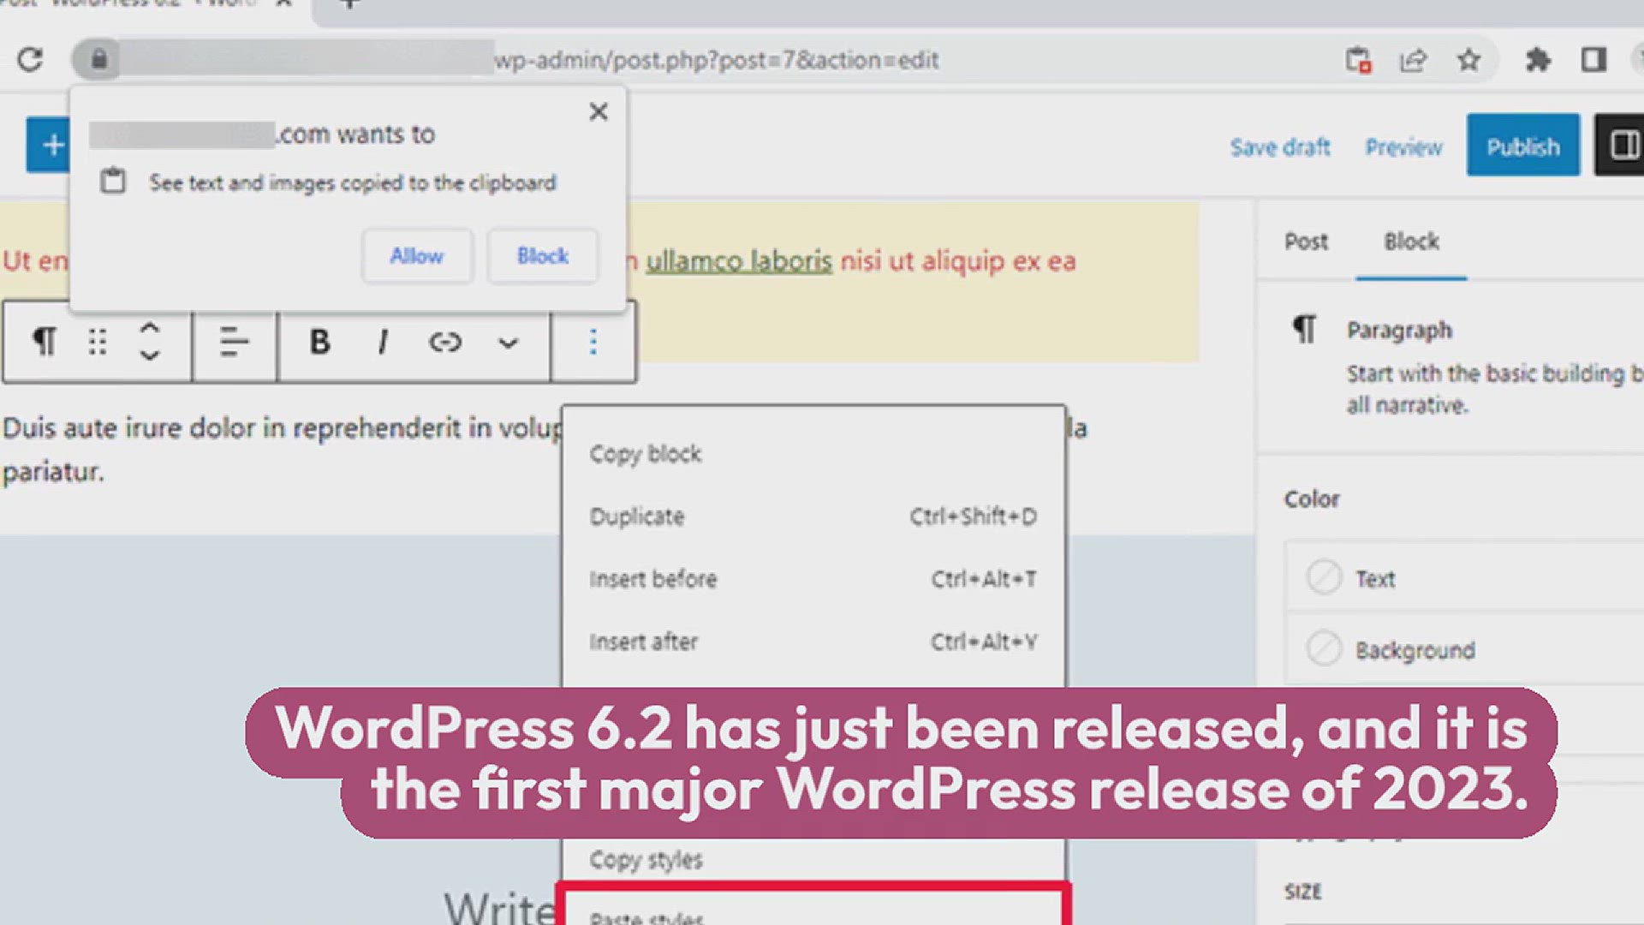The image size is (1644, 925).
Task: Expand more rich text controls chevron
Action: click(509, 343)
